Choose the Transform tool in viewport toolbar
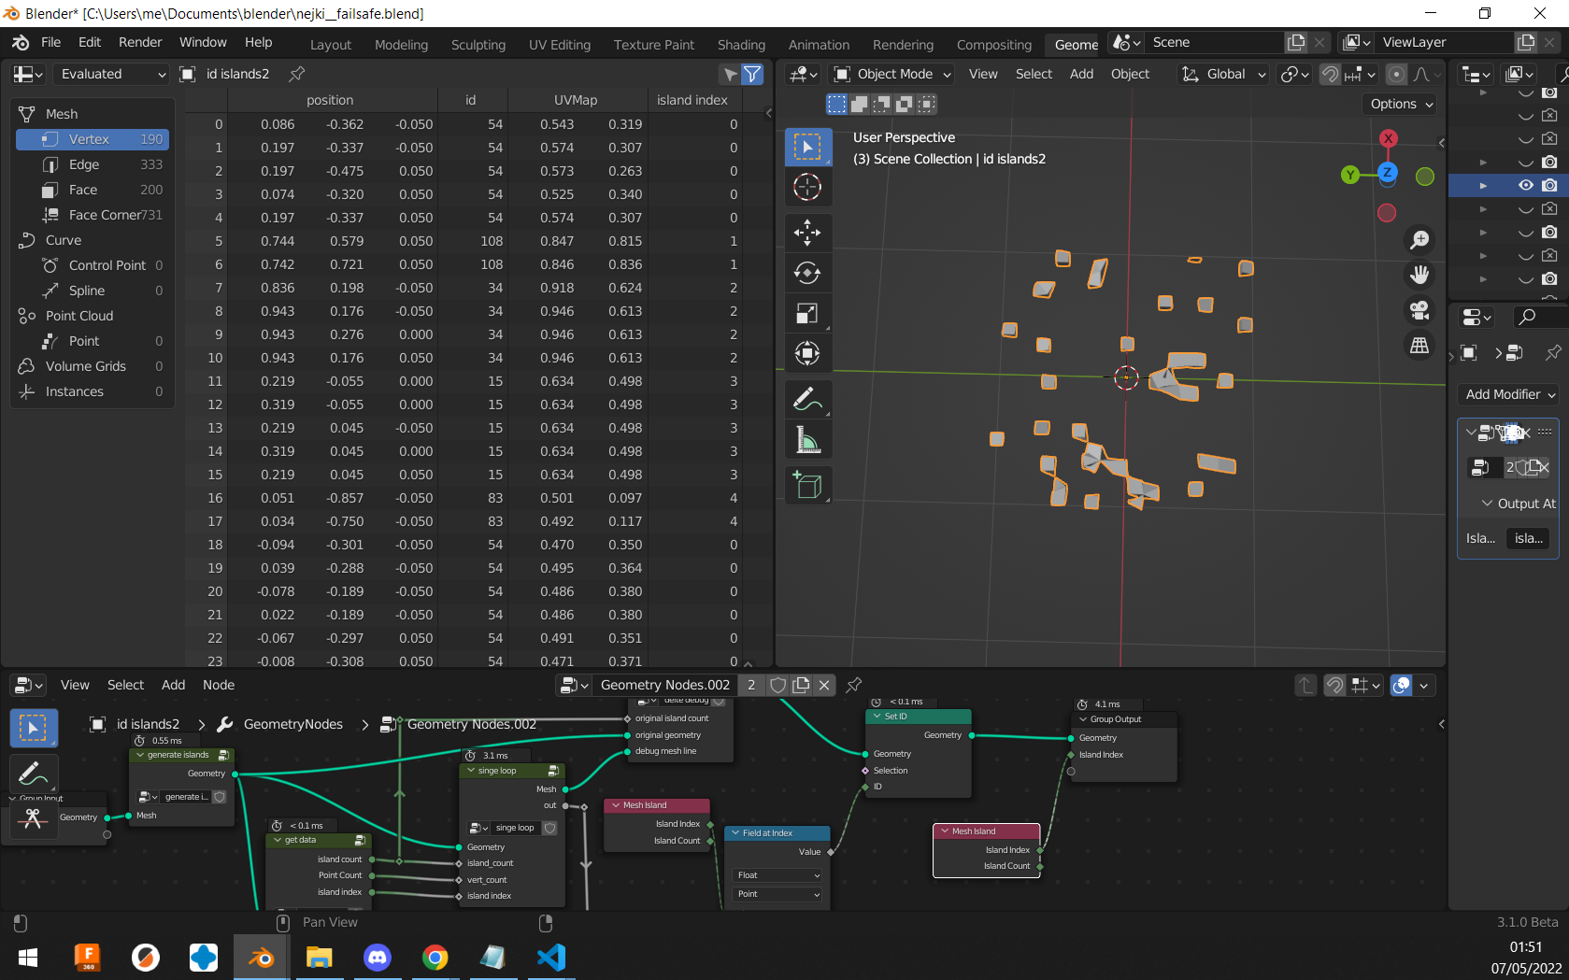1569x980 pixels. click(807, 353)
